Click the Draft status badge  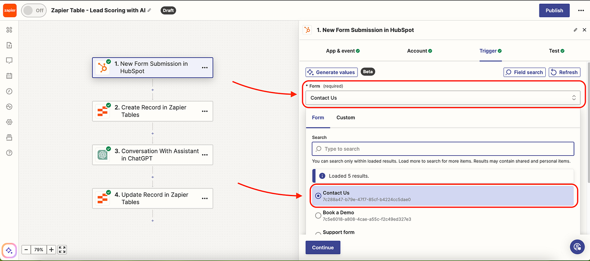coord(168,11)
